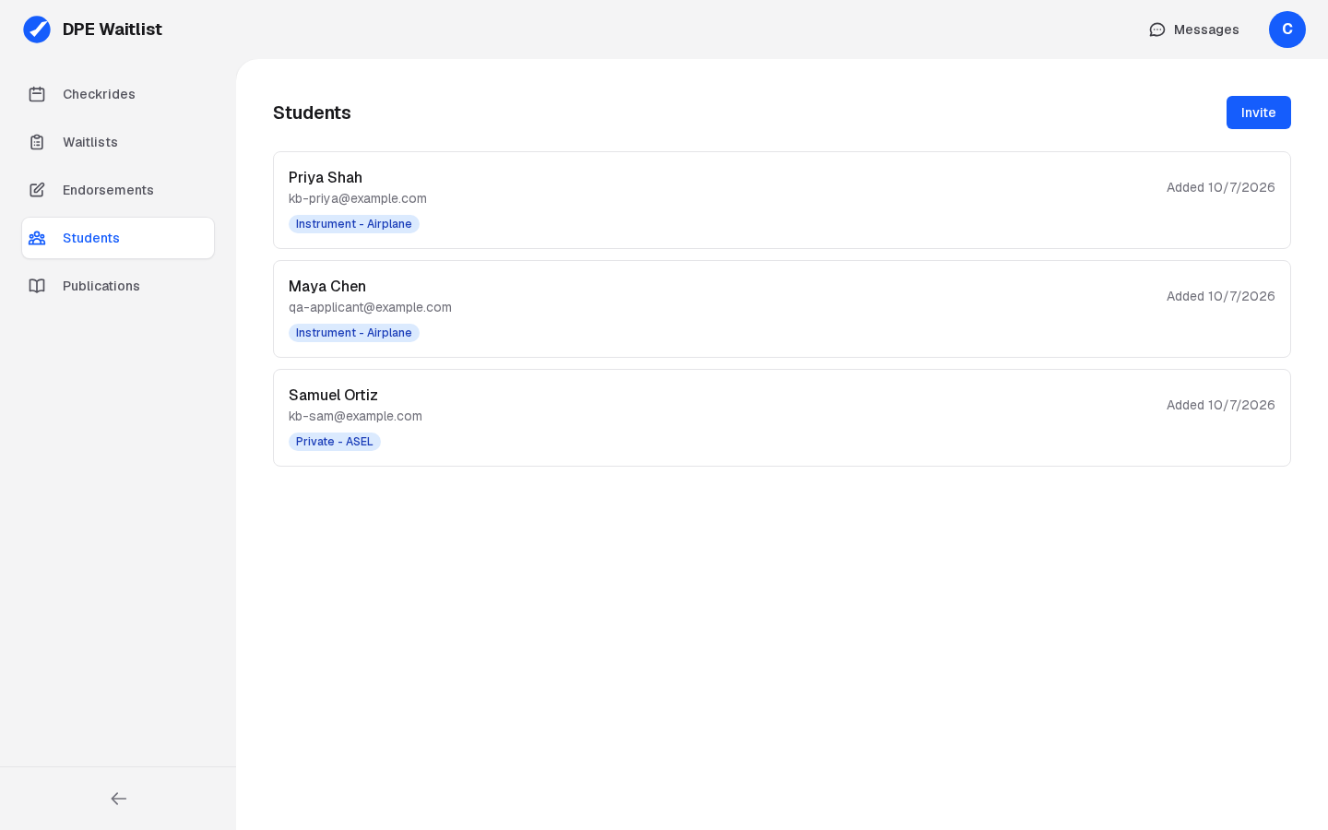
Task: Click the Invite button
Action: (x=1259, y=113)
